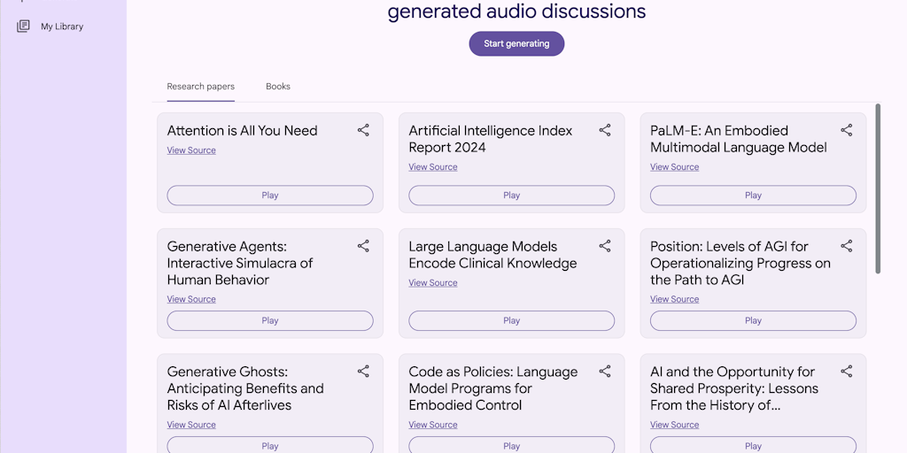This screenshot has width=907, height=453.
Task: Click share icon for AI Shared Prosperity card
Action: tap(846, 372)
